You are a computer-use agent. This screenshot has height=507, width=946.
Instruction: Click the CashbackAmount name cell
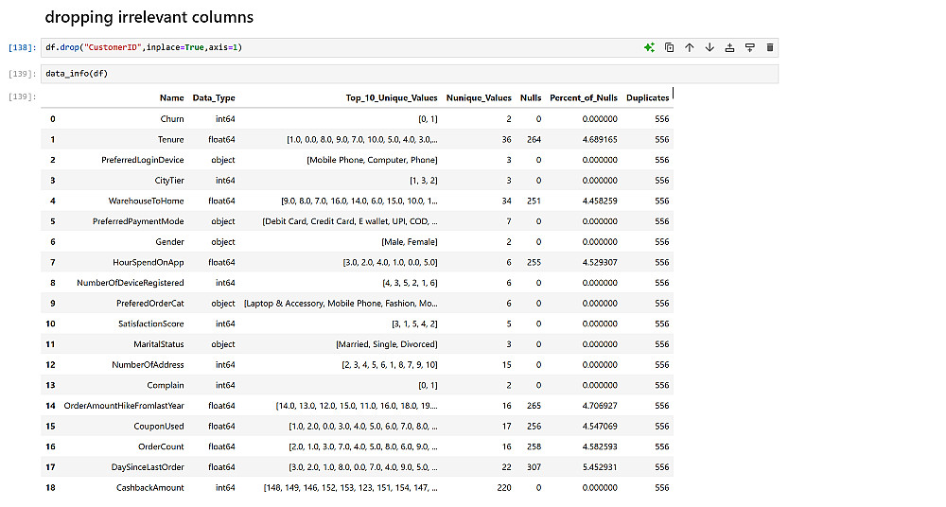click(149, 488)
